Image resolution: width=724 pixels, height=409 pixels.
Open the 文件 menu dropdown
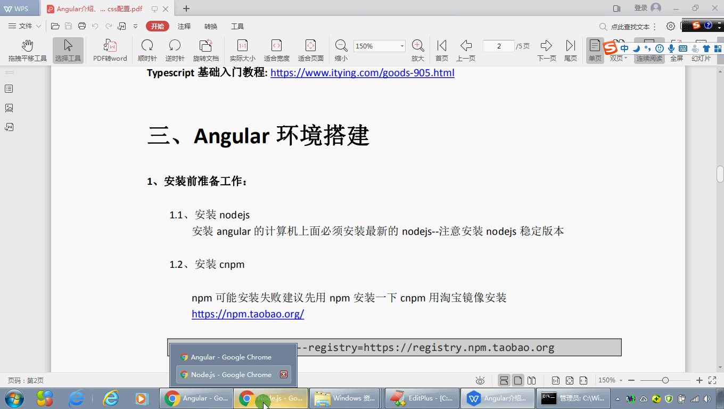[24, 26]
